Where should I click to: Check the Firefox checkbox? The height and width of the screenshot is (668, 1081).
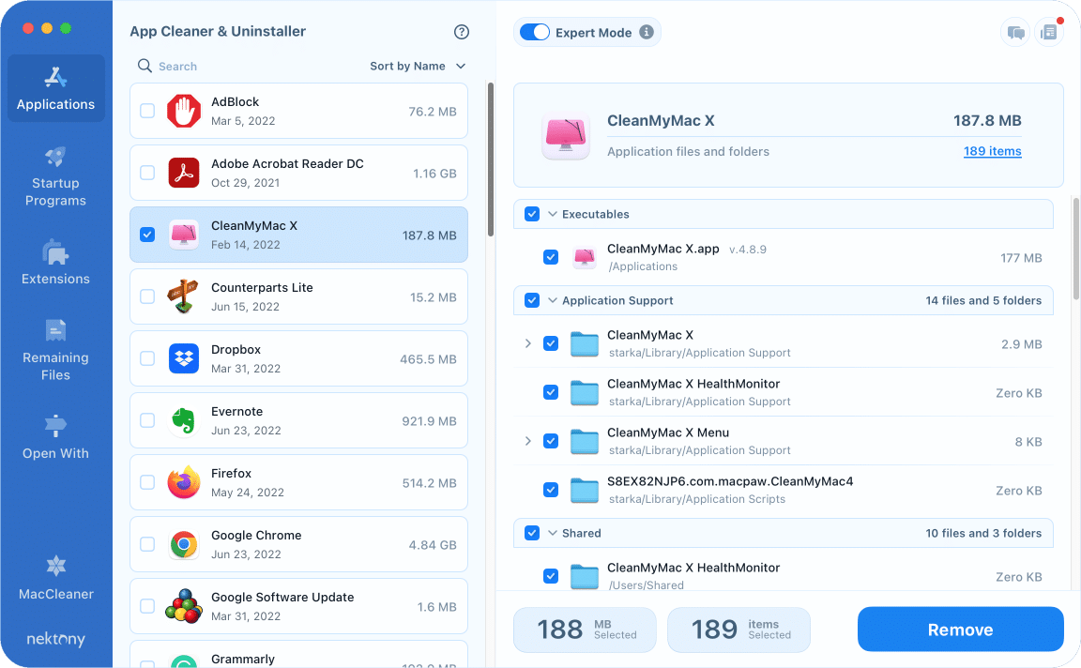point(147,482)
